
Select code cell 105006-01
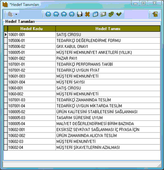31,41
